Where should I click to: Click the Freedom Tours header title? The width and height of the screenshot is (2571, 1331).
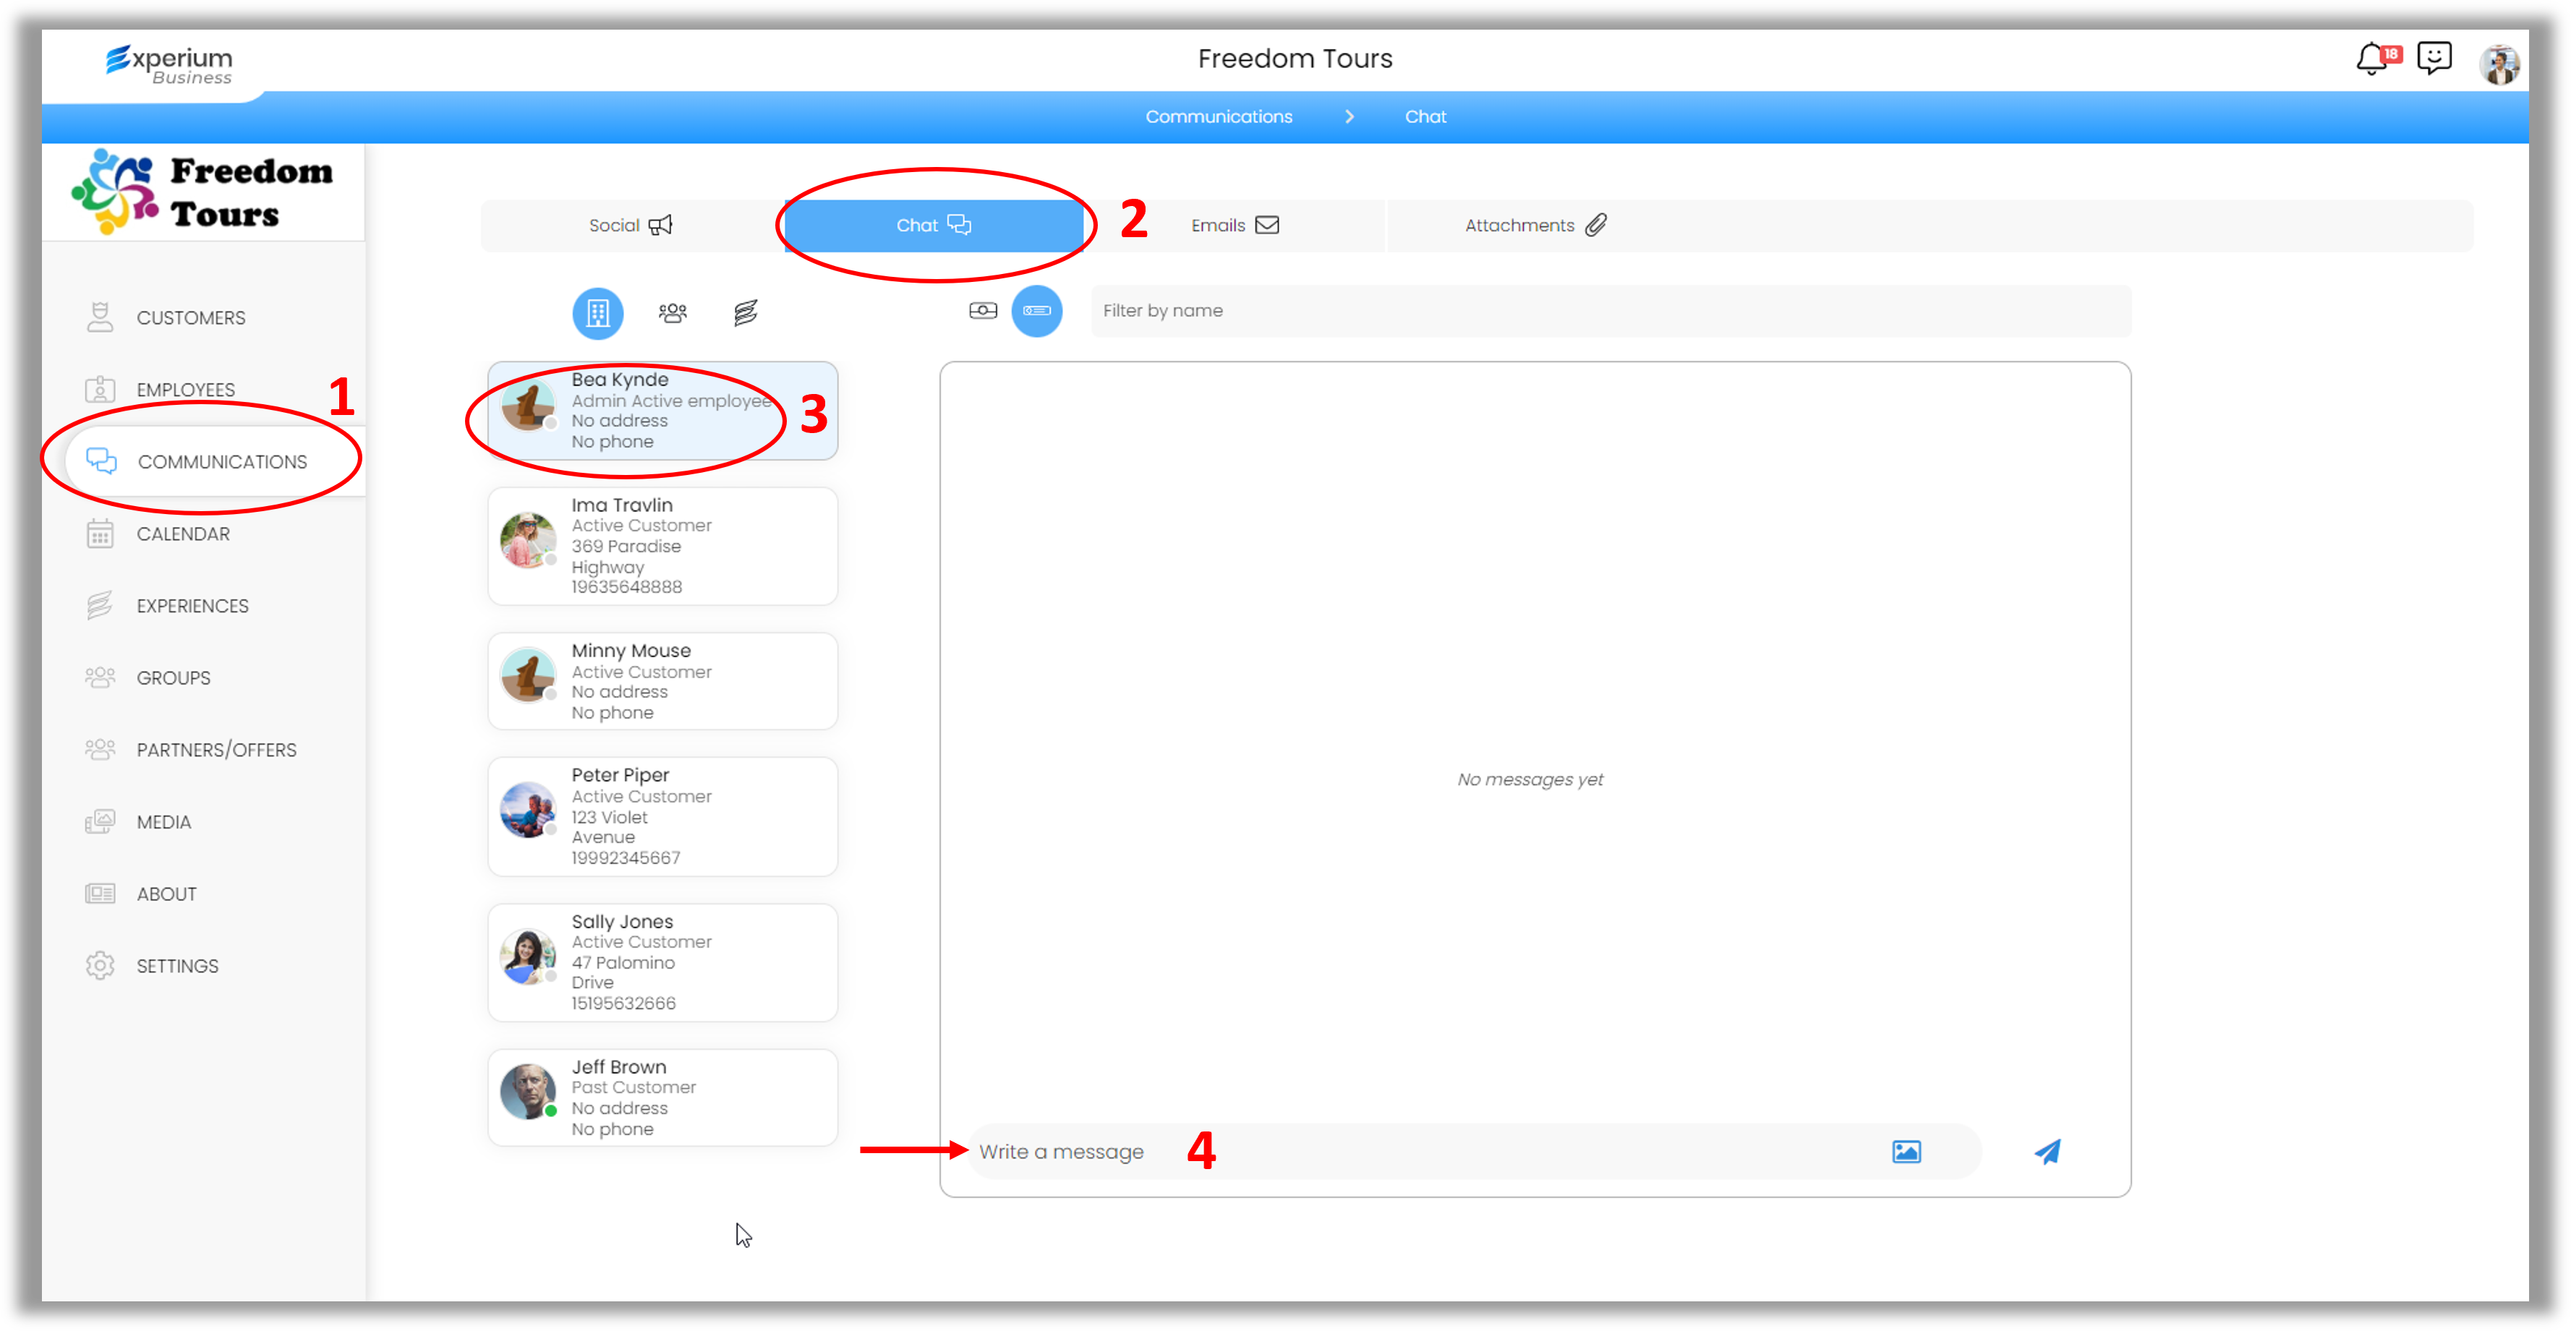click(1295, 59)
